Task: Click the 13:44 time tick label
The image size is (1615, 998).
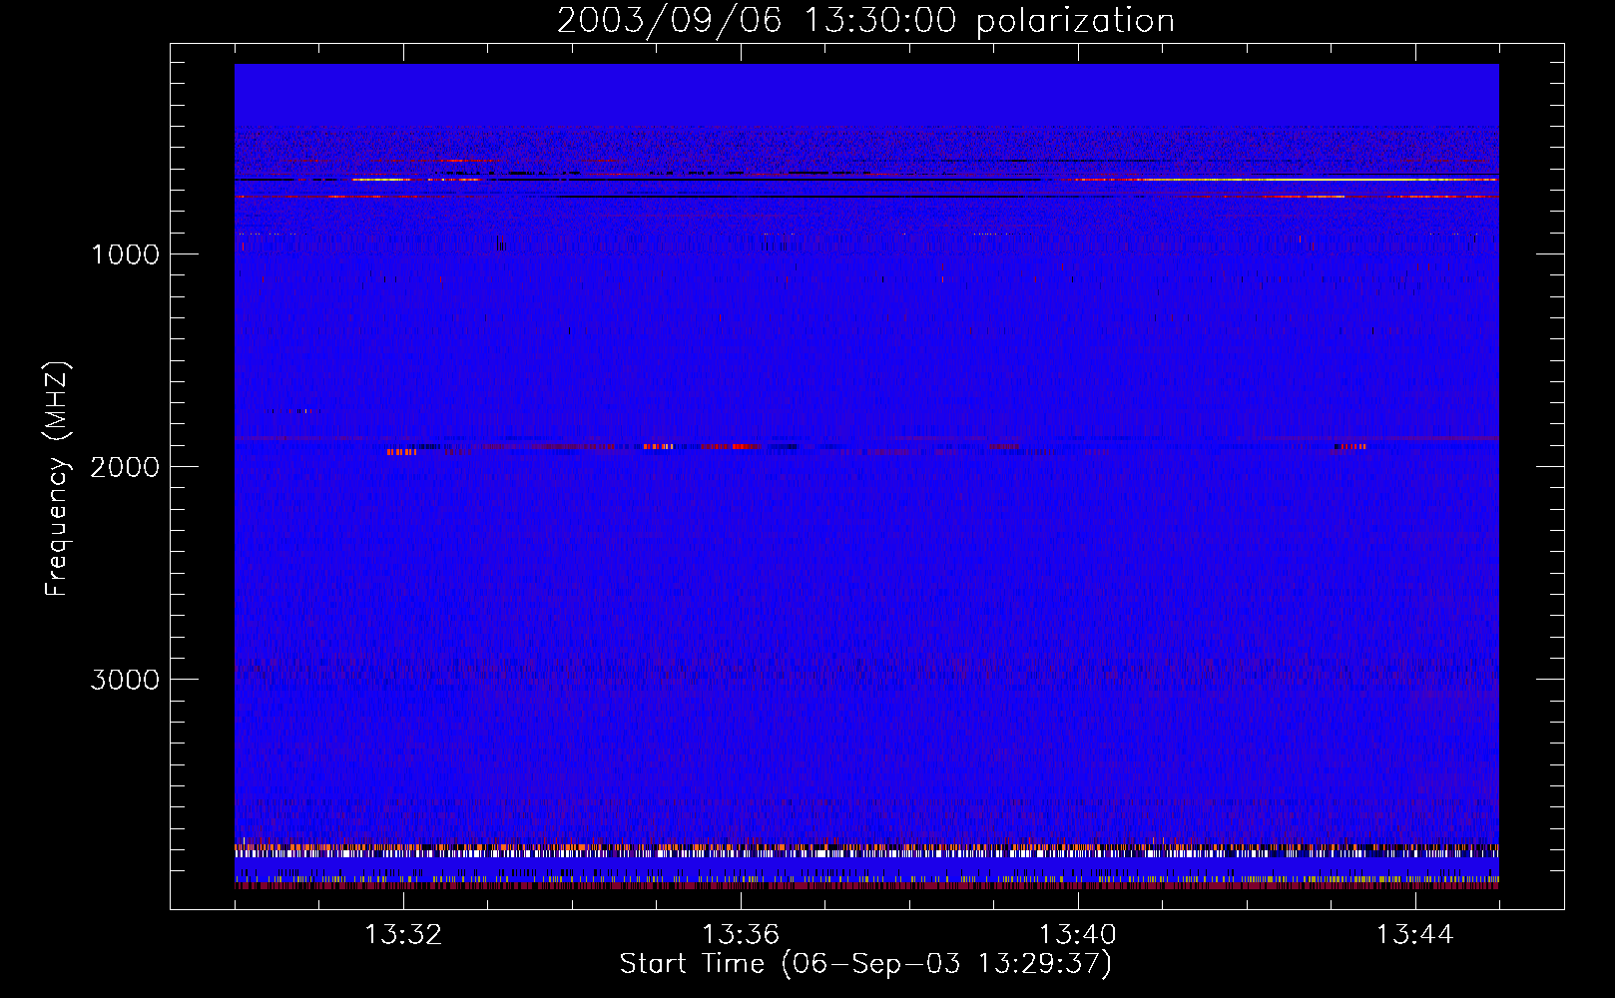Action: (x=1415, y=935)
